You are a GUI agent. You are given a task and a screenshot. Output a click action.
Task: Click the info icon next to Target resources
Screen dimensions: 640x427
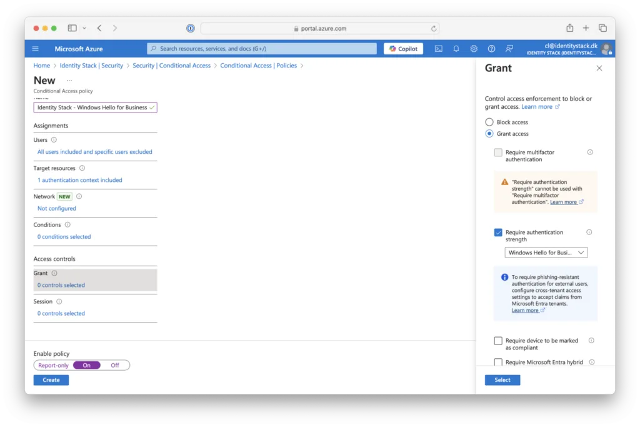pyautogui.click(x=82, y=168)
